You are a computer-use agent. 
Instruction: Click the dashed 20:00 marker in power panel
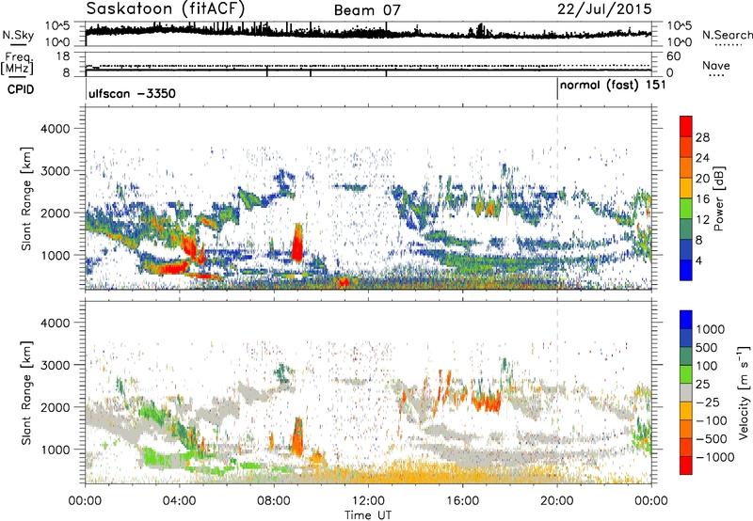pos(557,197)
